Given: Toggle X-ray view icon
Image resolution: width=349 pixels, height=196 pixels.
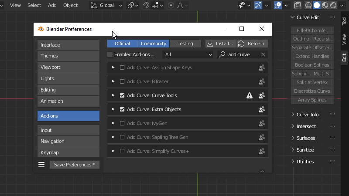Looking at the screenshot, I should 297,5.
